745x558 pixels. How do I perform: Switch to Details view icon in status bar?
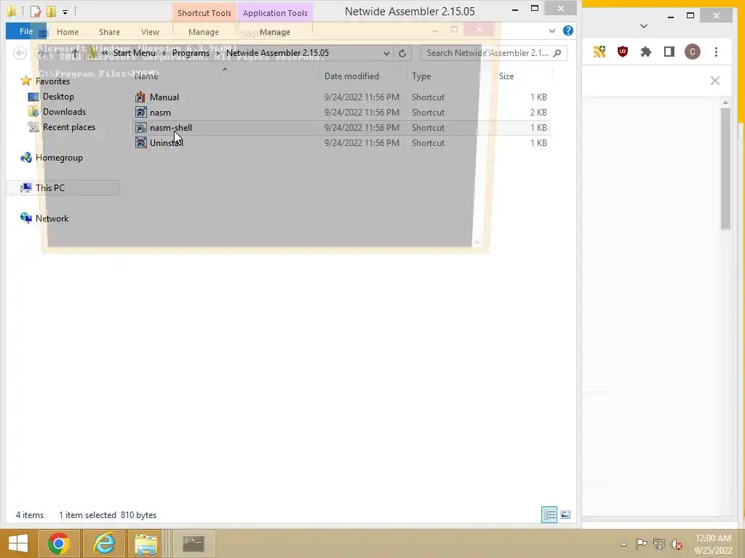[549, 515]
